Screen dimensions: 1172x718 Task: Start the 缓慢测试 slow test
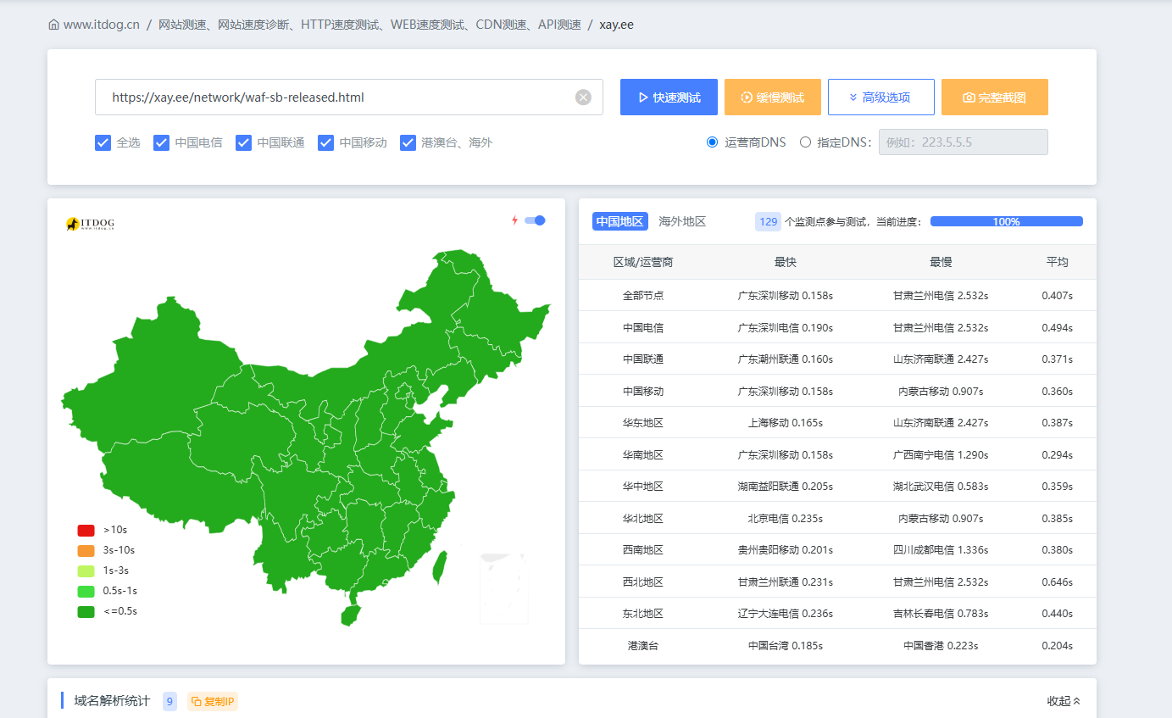coord(773,97)
